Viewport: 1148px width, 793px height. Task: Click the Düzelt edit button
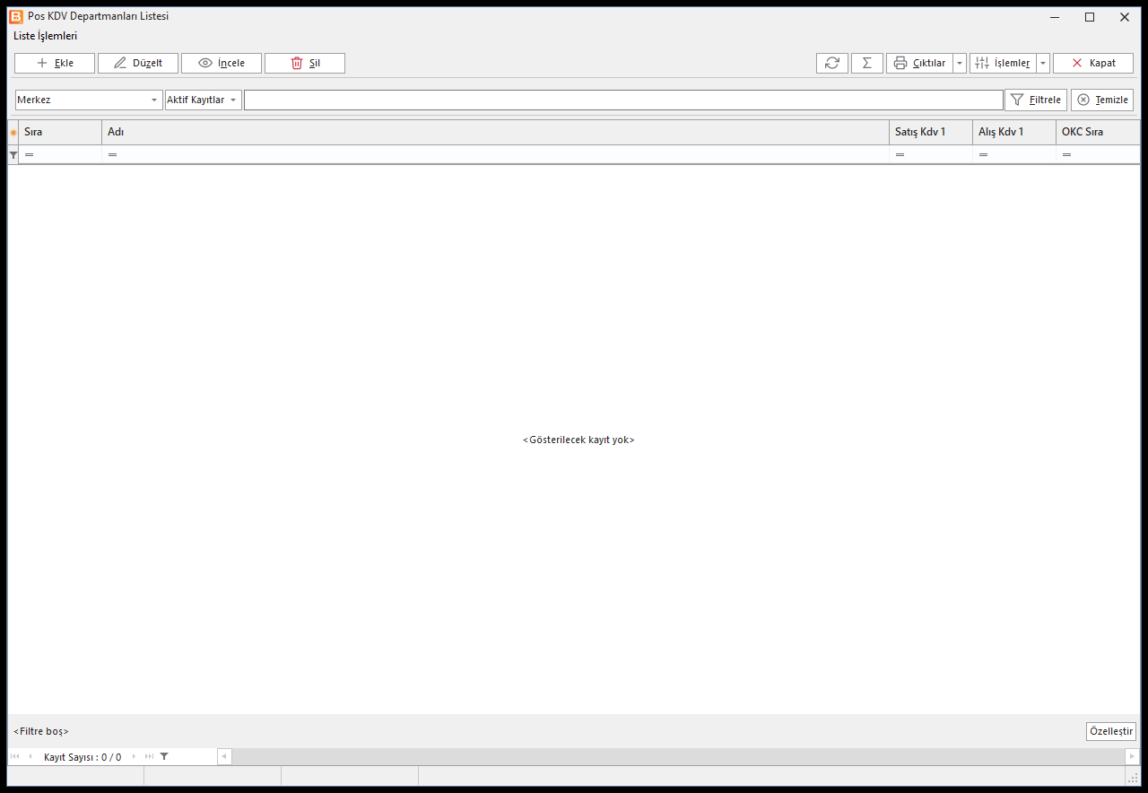[x=138, y=64]
